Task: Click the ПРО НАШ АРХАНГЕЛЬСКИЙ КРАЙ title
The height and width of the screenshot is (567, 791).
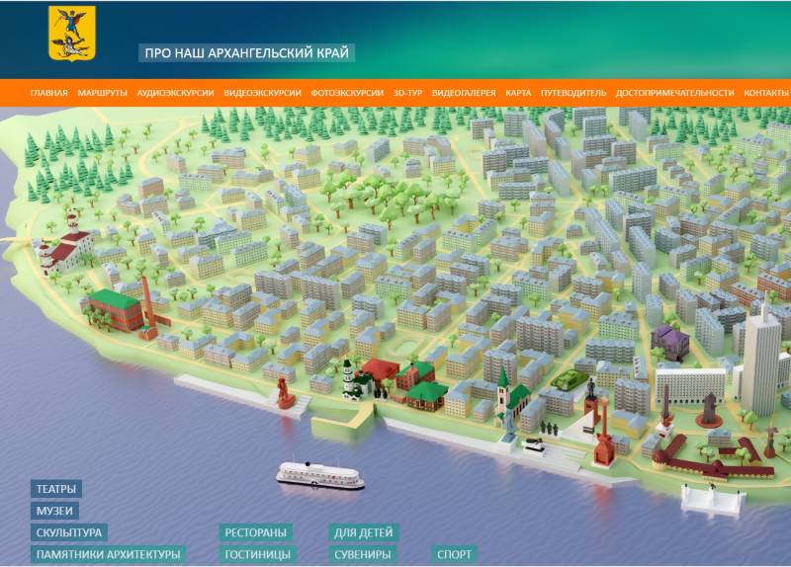Action: click(246, 53)
